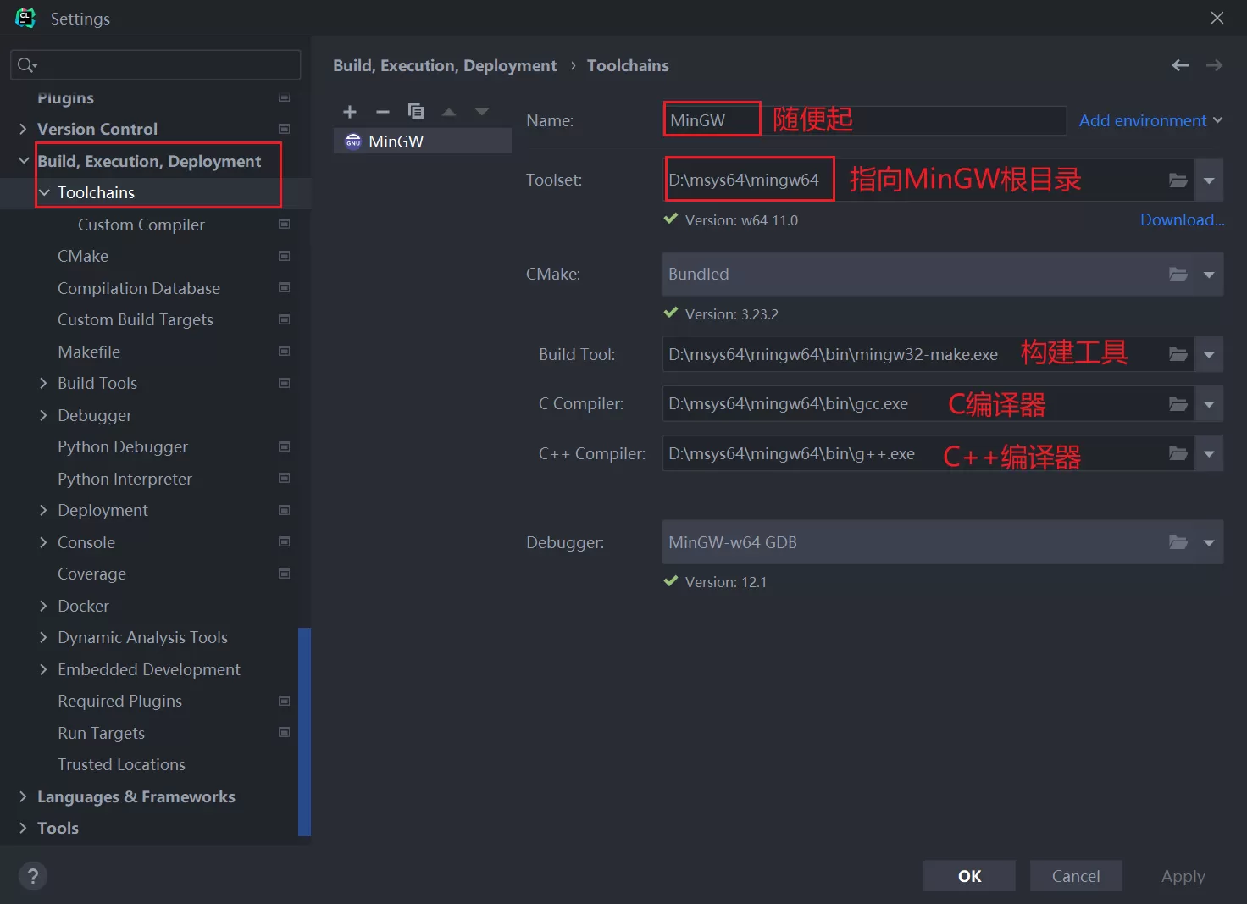The height and width of the screenshot is (904, 1247).
Task: Click settings tree vertical scrollbar
Action: 305,731
